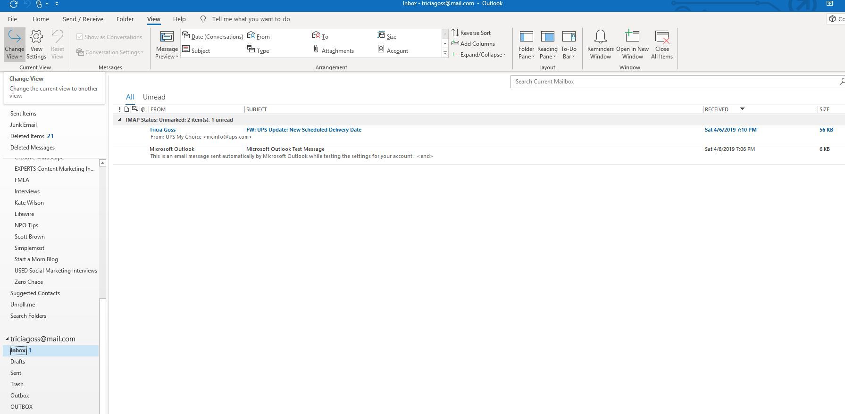
Task: Open the Kate Wilson folder
Action: coord(29,203)
